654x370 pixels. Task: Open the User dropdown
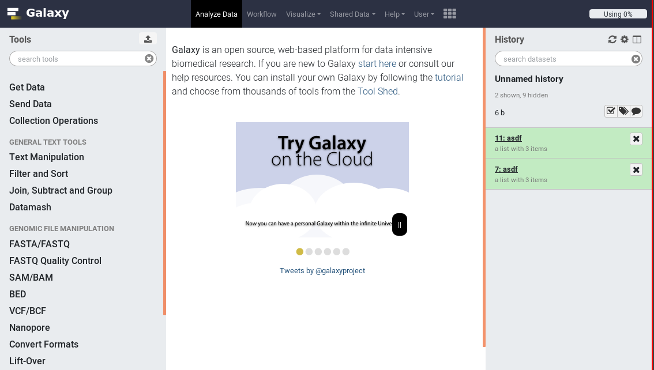click(423, 14)
